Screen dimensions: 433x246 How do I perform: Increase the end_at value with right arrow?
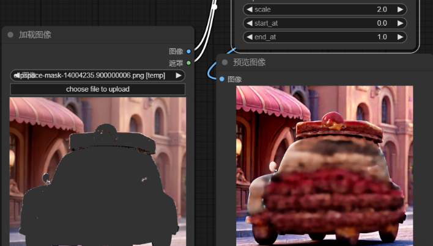click(400, 37)
